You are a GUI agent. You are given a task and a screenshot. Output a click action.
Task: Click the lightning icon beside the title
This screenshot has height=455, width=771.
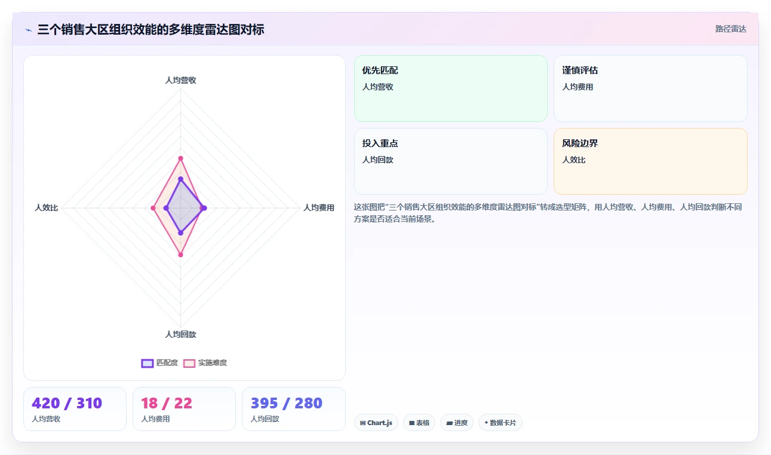[28, 29]
